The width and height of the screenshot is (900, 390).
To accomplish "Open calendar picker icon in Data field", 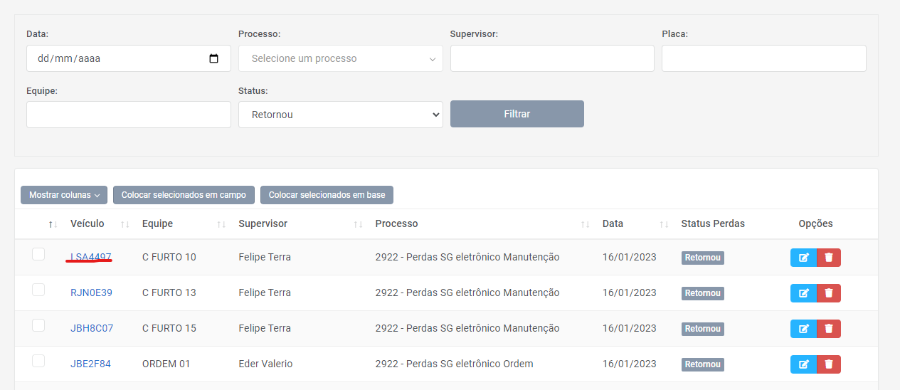I will pyautogui.click(x=214, y=58).
